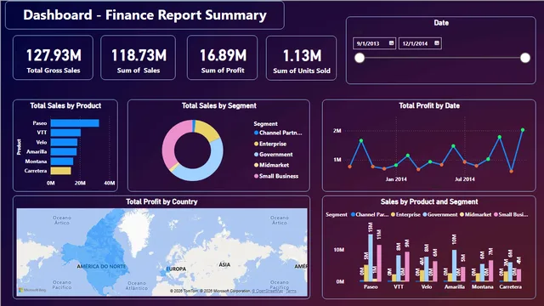Click the Velo bar in Total Sales by Product

65,142
